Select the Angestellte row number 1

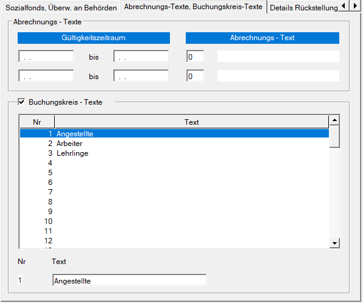[x=174, y=134]
